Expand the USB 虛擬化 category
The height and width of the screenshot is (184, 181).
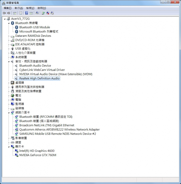pyautogui.click(x=9, y=49)
